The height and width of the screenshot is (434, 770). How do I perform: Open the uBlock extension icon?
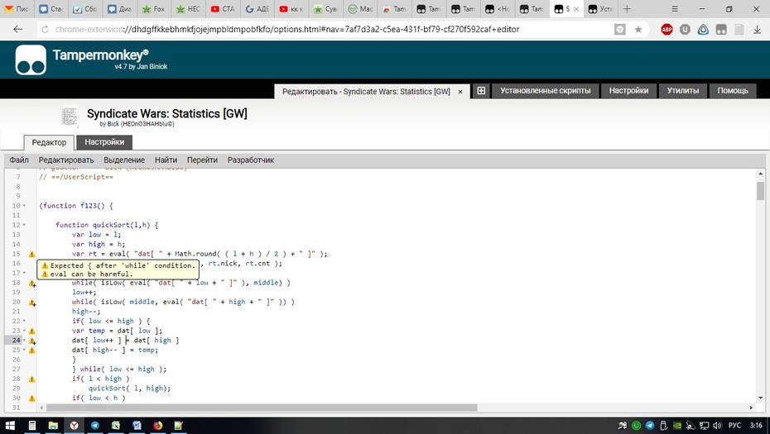tap(685, 30)
